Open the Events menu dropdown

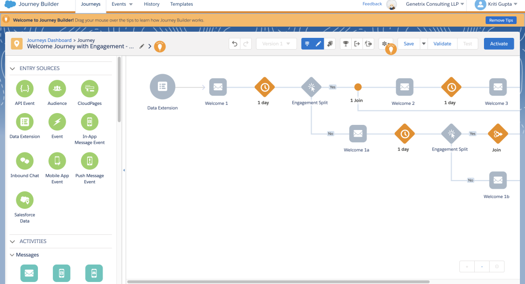pos(122,4)
